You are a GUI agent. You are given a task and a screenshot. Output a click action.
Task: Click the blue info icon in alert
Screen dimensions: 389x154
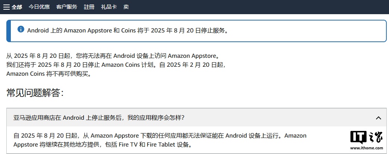[x=21, y=29]
